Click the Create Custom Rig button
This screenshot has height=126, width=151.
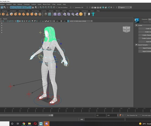tap(145, 38)
